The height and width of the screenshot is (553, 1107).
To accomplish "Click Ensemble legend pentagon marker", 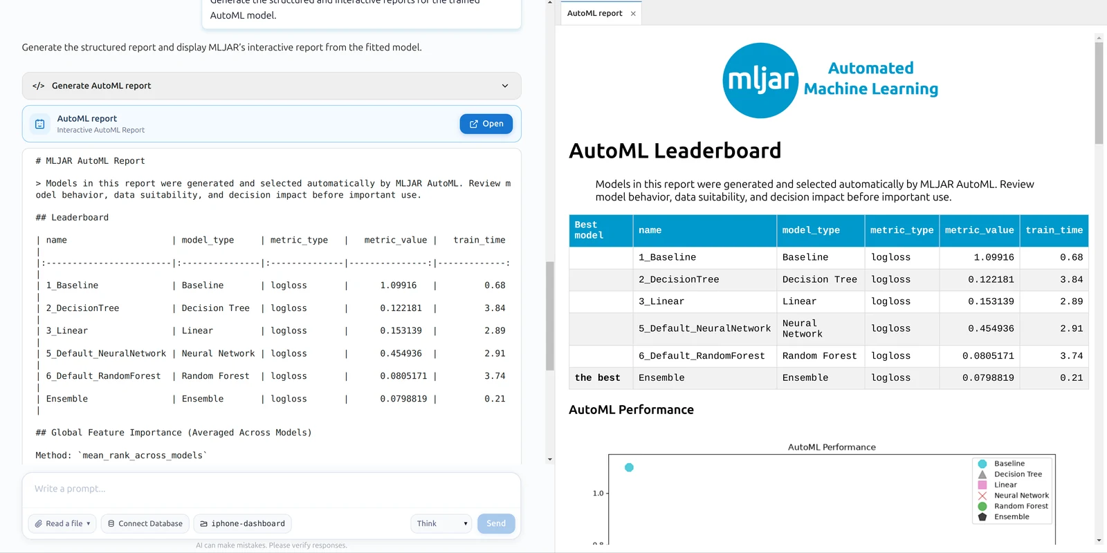I will (x=982, y=517).
